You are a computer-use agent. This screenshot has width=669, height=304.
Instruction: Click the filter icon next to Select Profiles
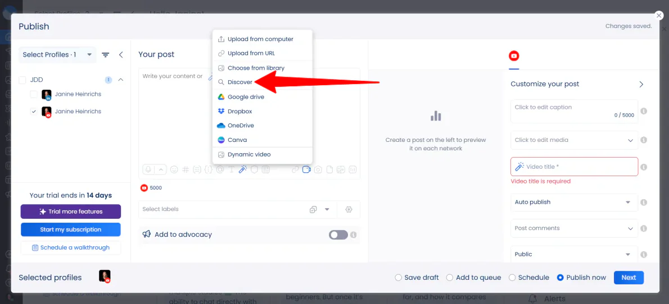click(105, 54)
